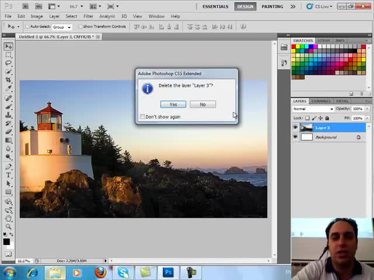Image resolution: width=374 pixels, height=280 pixels.
Task: Open the View Extras dropdown
Action: 54,6
